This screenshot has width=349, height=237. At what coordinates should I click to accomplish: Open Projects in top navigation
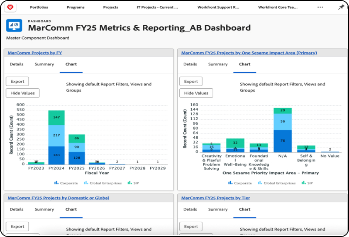[111, 7]
